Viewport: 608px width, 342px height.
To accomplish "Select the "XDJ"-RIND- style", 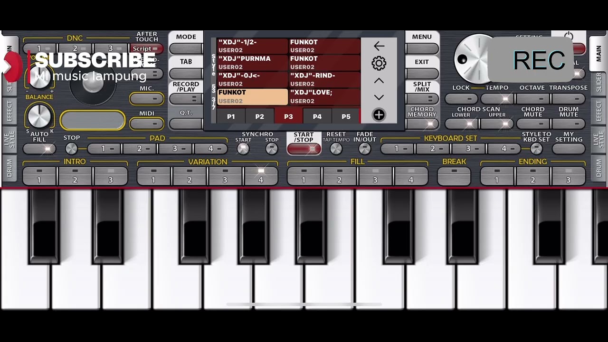I will click(324, 80).
